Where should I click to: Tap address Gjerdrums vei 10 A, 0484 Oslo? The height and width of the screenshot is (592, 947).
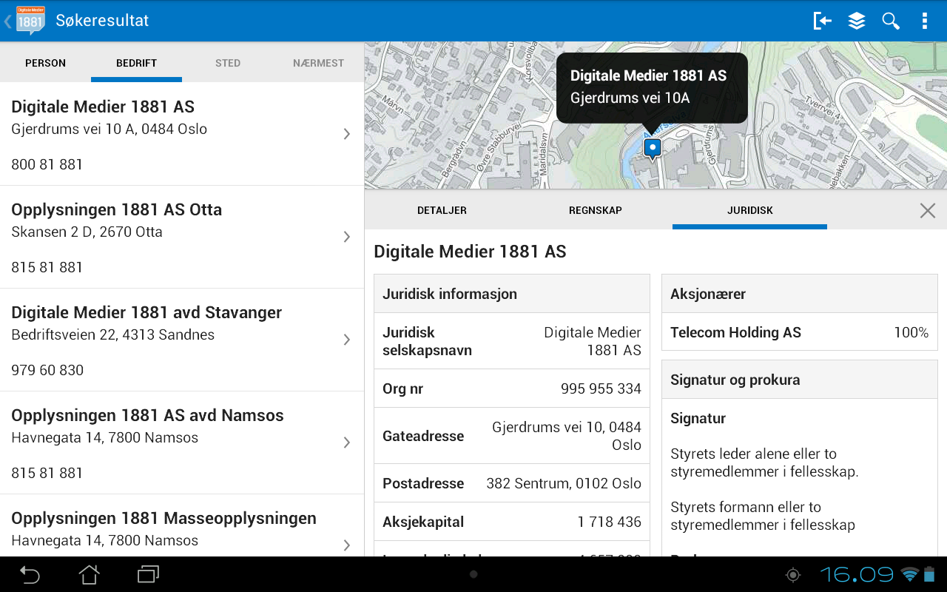(109, 129)
